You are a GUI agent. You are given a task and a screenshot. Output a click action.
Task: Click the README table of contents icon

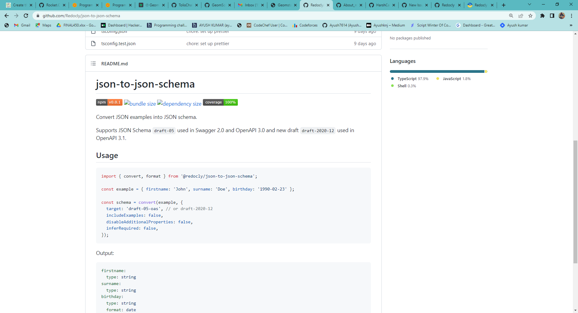[93, 64]
